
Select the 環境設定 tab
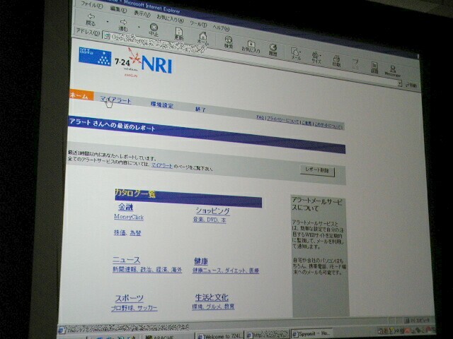161,105
